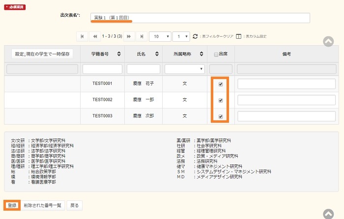
Task: Click the 削除された番号一覧 button
Action: click(x=43, y=205)
